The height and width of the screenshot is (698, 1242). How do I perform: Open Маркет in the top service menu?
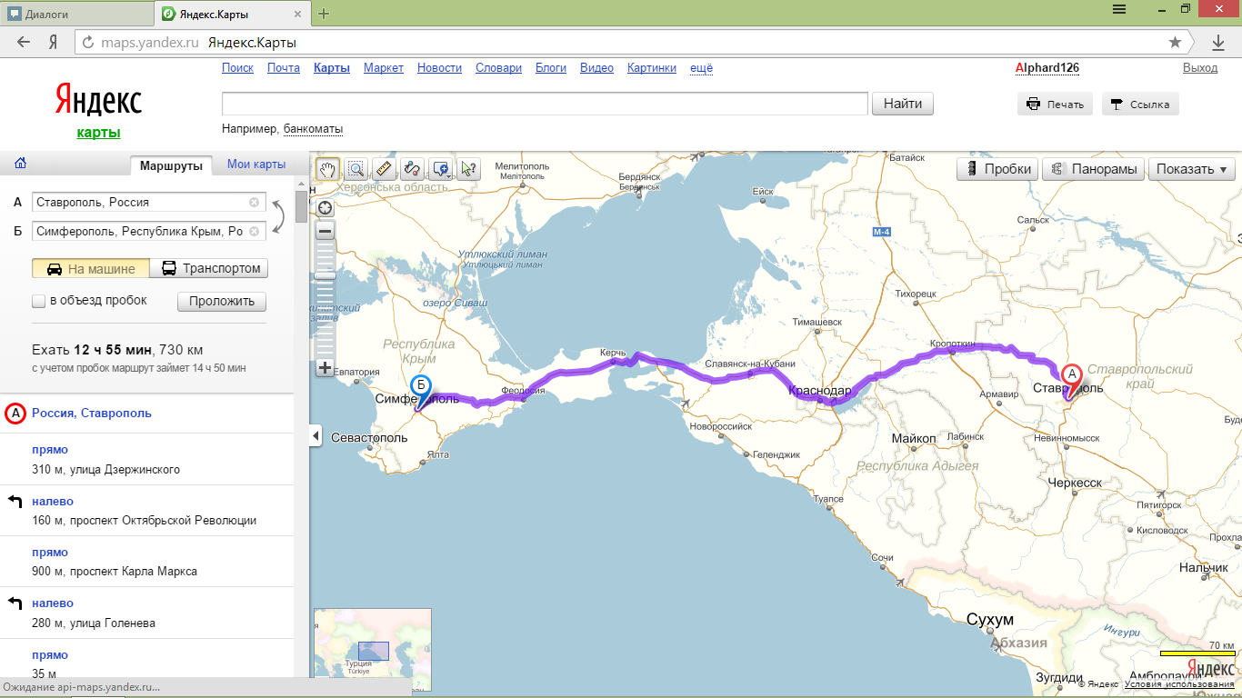[383, 68]
